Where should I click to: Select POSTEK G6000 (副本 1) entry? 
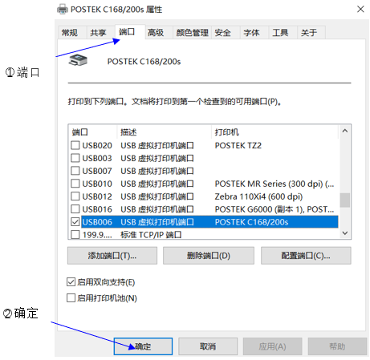point(274,209)
